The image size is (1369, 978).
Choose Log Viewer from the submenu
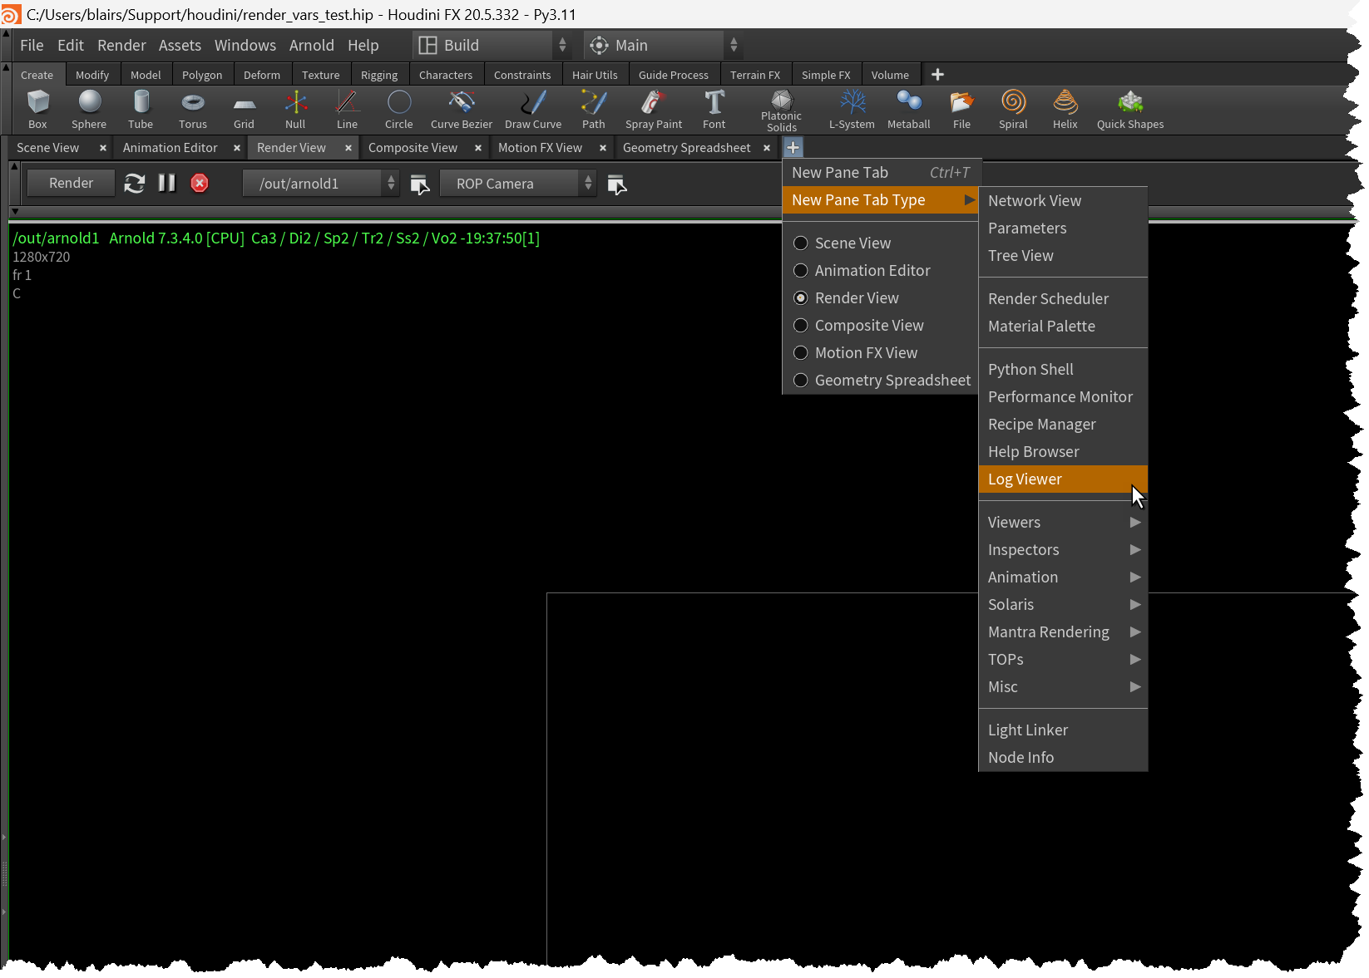coord(1025,479)
